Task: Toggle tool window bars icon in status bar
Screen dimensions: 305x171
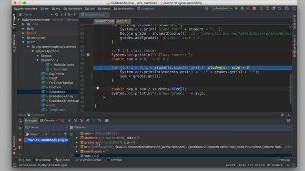Action: click(x=14, y=165)
